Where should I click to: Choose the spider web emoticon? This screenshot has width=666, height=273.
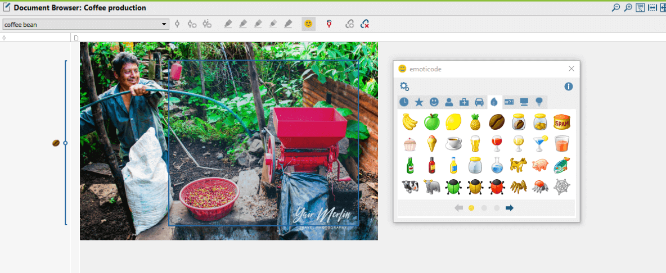(x=561, y=186)
